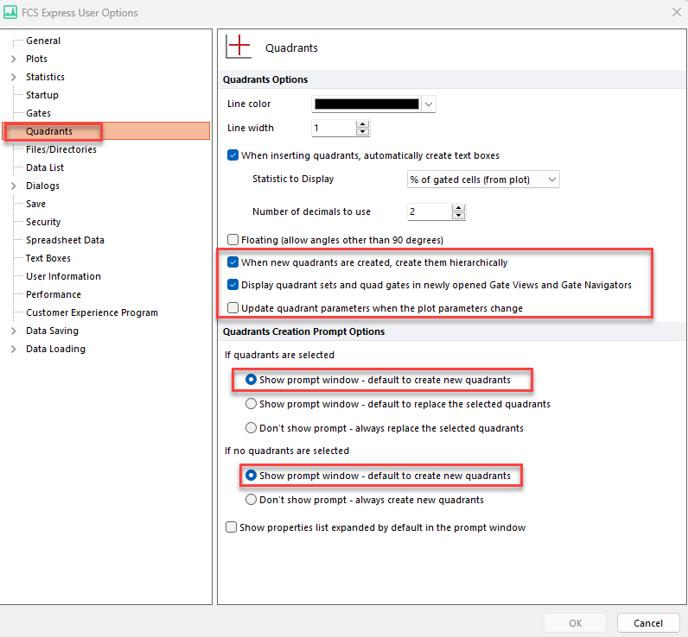Open Text Boxes options category
The image size is (688, 637).
[48, 258]
